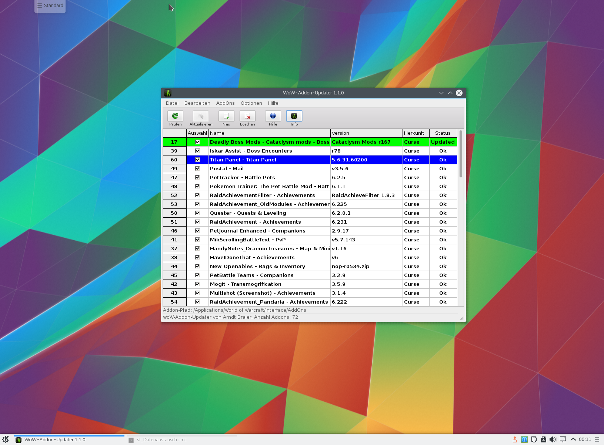Image resolution: width=604 pixels, height=445 pixels.
Task: Click Curse cell in HandyNotes_DraenorTreasures row
Action: pos(416,248)
